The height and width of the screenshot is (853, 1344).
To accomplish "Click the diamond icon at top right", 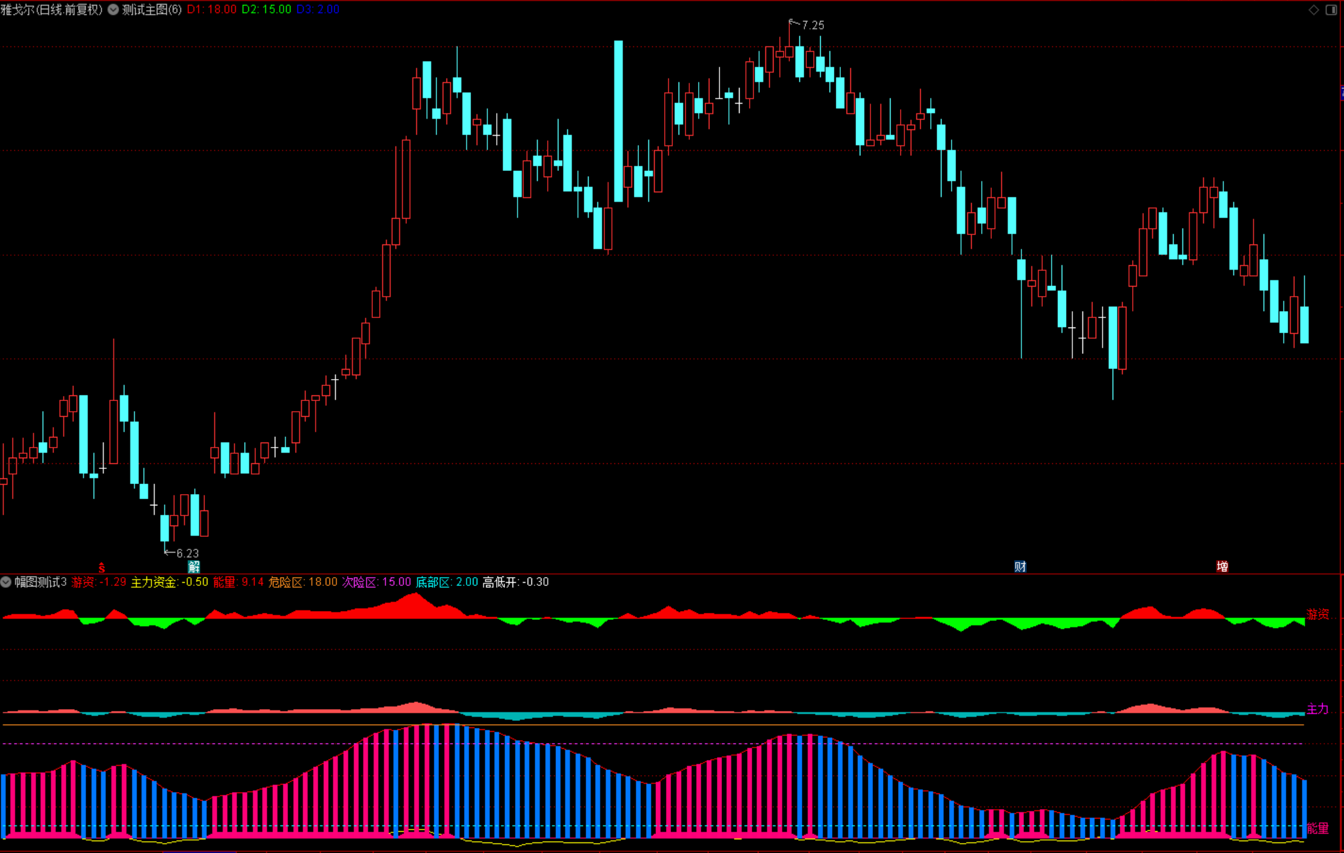I will (1314, 9).
